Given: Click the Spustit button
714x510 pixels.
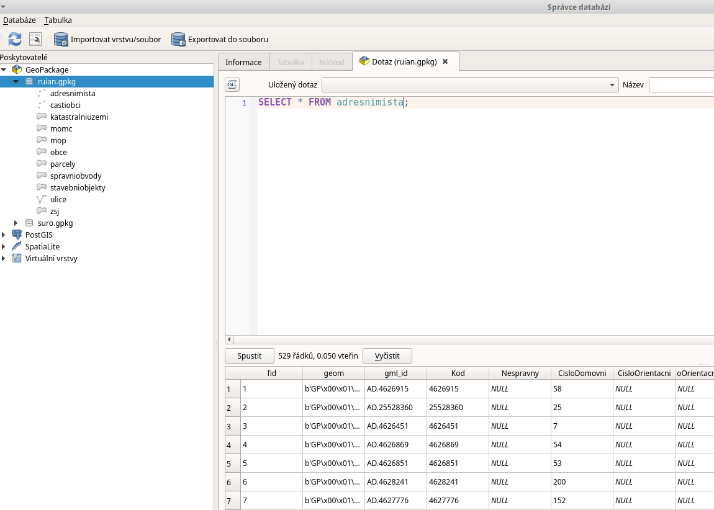Looking at the screenshot, I should 250,356.
